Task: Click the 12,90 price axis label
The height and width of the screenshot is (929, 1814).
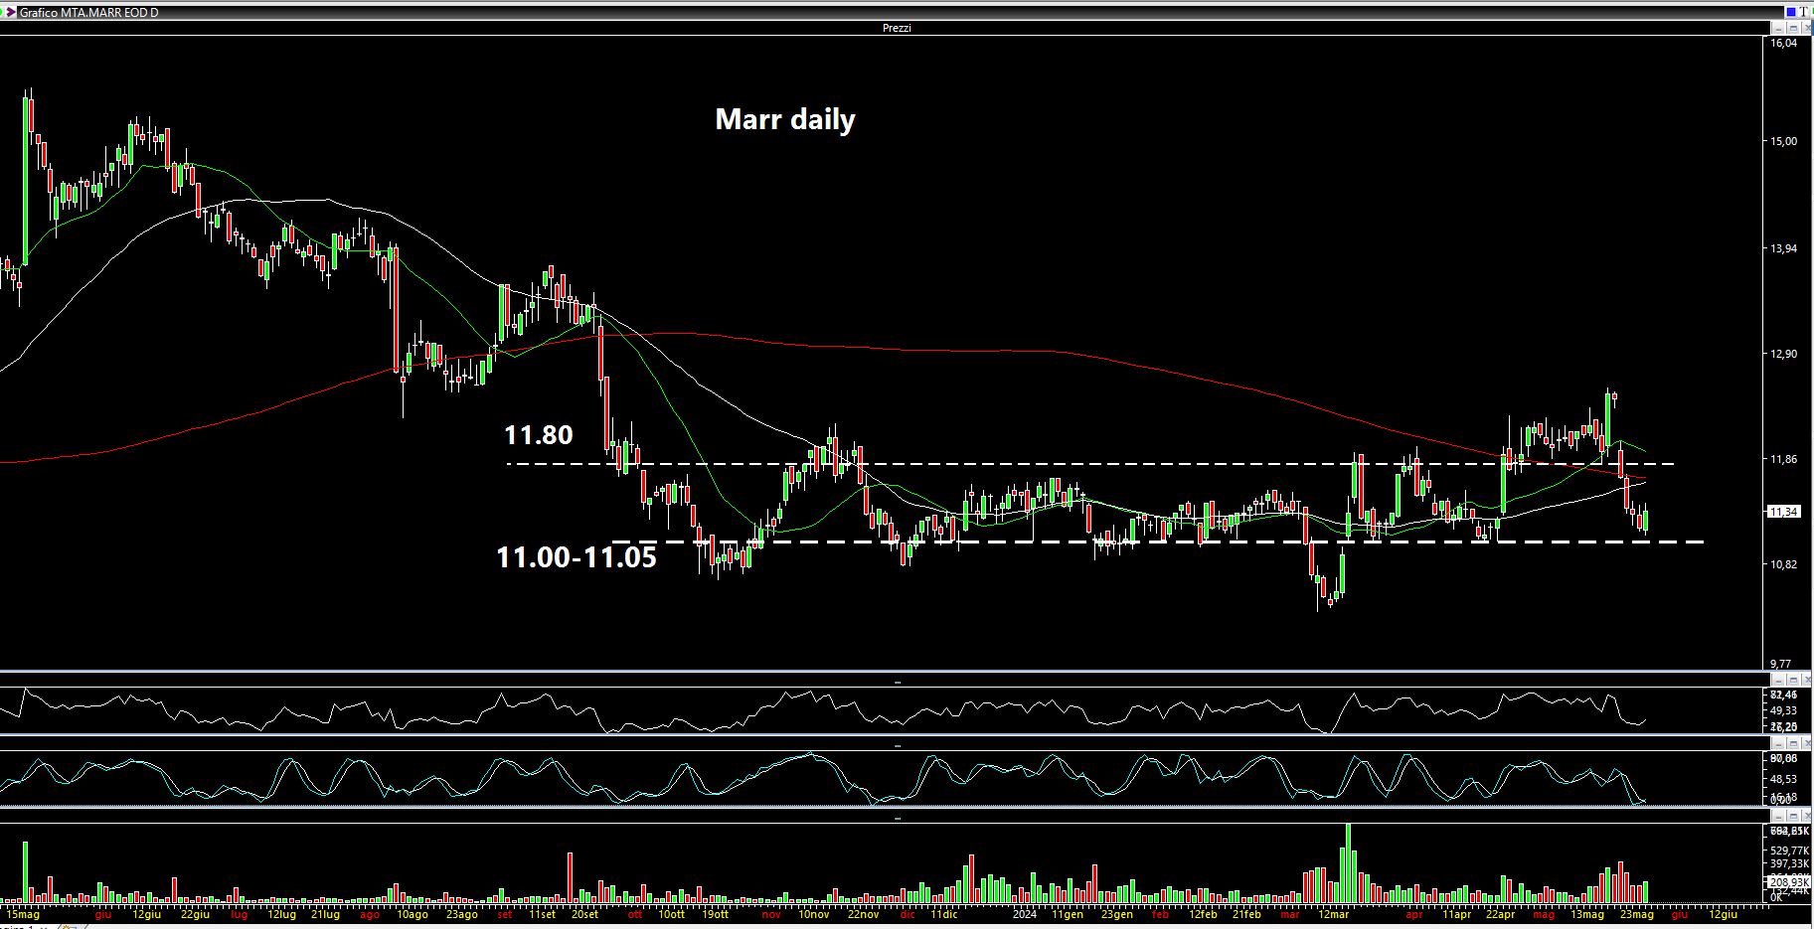Action: click(x=1783, y=354)
